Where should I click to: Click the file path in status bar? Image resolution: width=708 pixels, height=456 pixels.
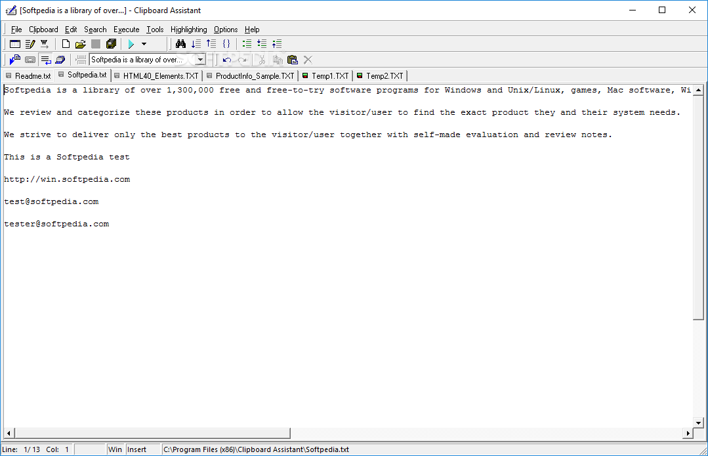point(256,449)
